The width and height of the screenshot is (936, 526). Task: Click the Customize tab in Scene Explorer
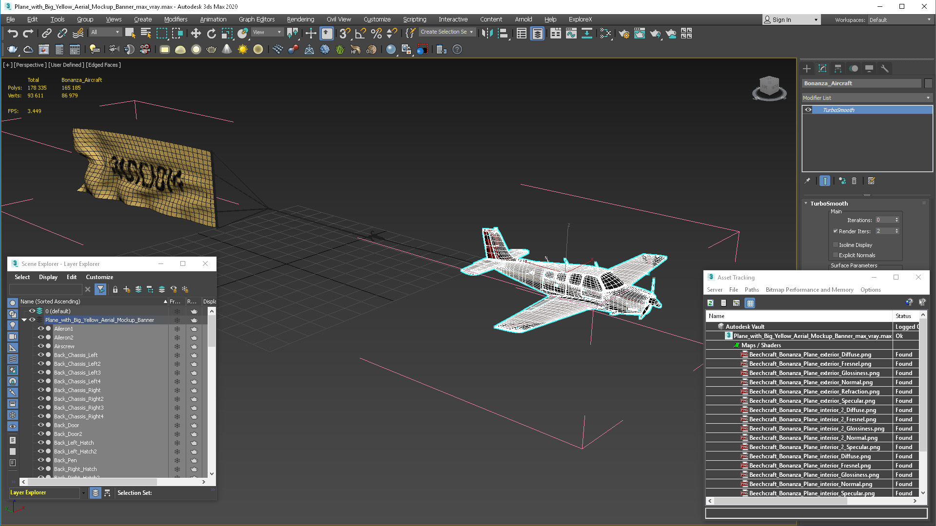click(99, 277)
